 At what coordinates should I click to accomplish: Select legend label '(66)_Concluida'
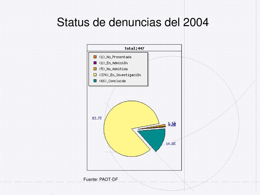click(112, 81)
